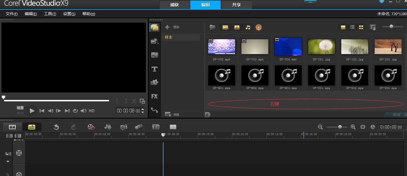
Task: Switch to the 共享 tab
Action: pos(236,5)
